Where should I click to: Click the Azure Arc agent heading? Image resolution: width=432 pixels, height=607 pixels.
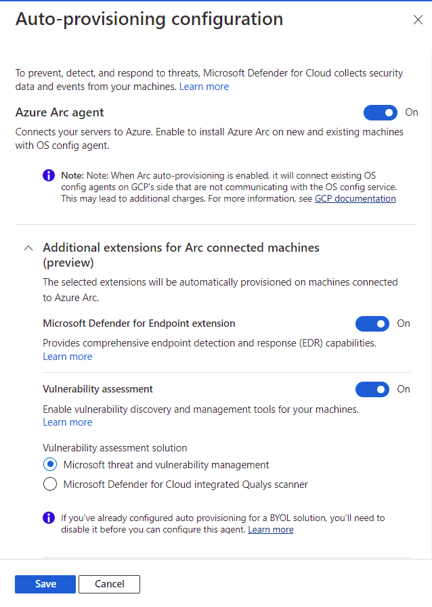click(x=60, y=112)
